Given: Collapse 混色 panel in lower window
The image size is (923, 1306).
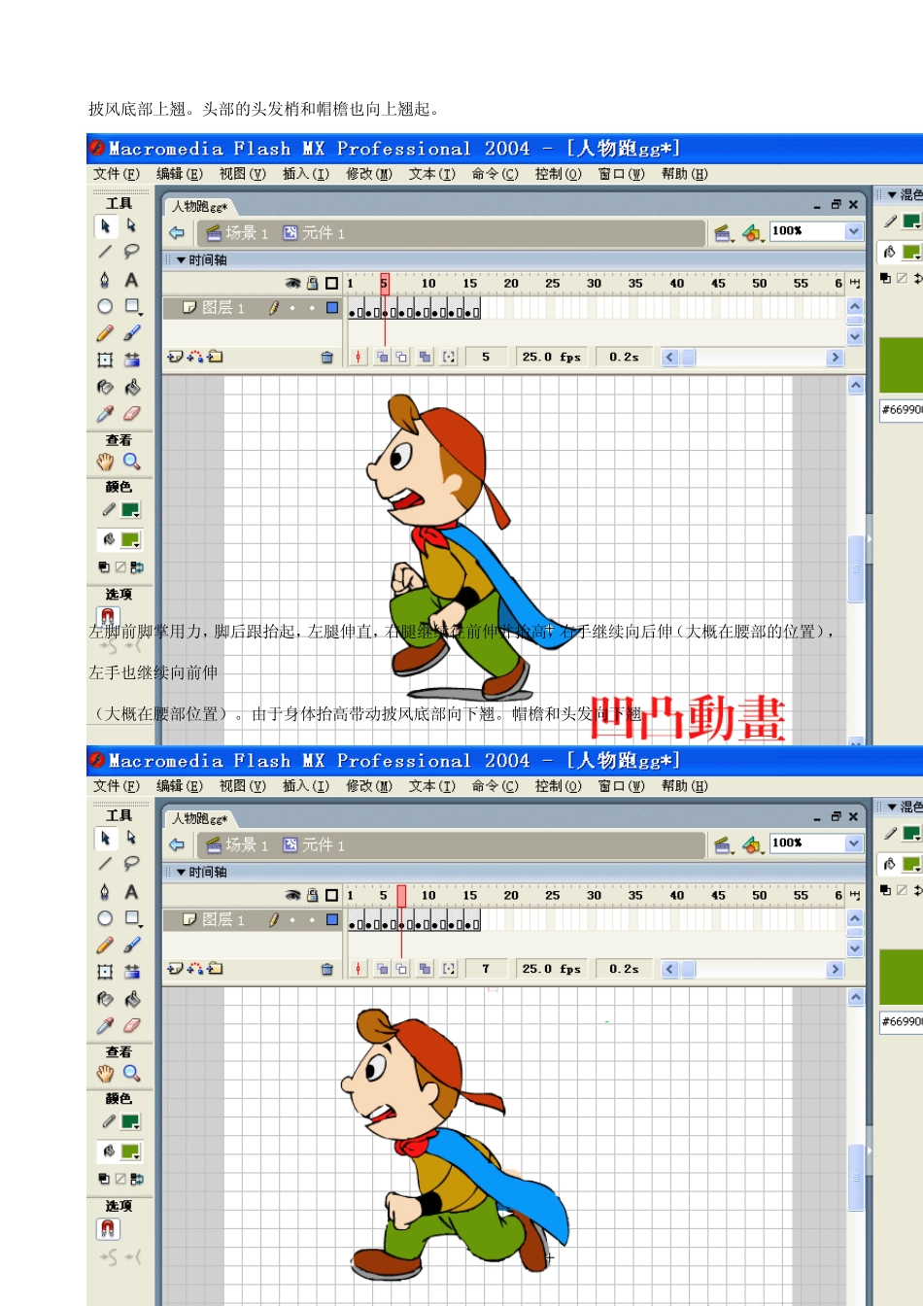Looking at the screenshot, I should (x=892, y=808).
